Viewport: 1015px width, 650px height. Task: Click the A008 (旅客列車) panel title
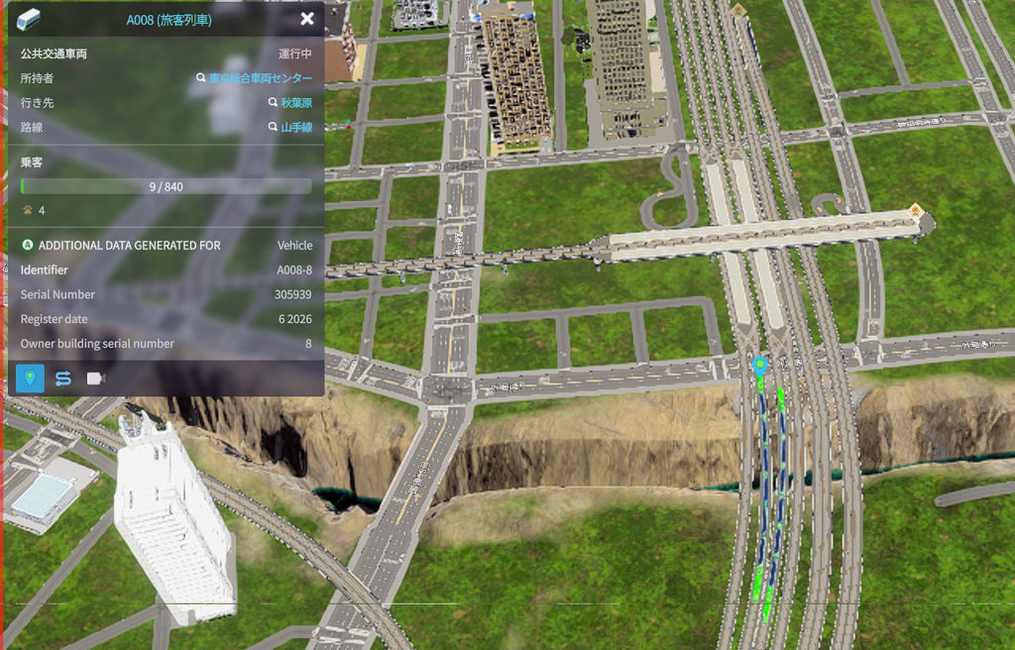169,19
